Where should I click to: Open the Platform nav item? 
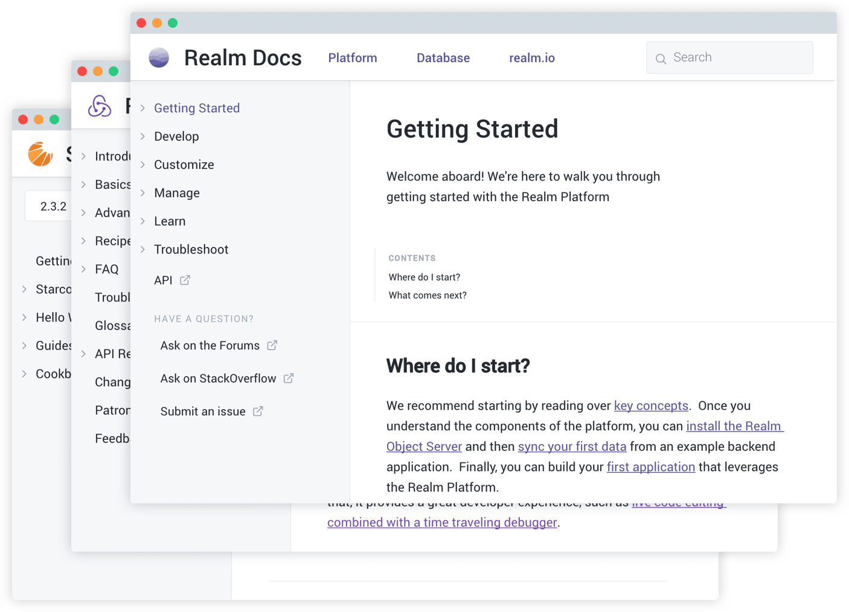click(x=353, y=58)
